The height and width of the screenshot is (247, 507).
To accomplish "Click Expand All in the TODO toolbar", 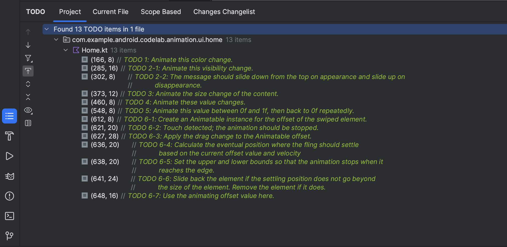I will coord(28,84).
